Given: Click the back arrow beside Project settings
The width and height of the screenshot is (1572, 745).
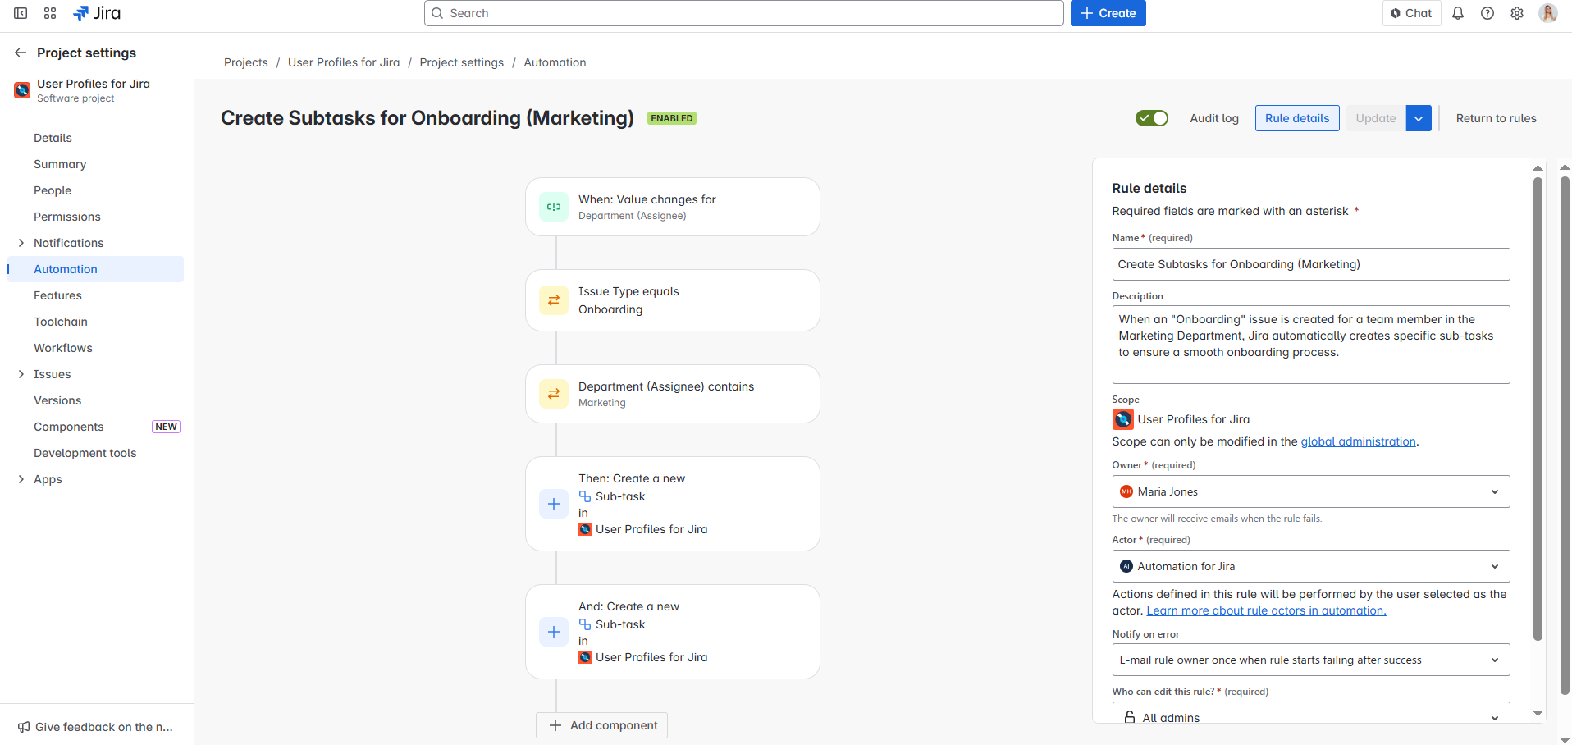Looking at the screenshot, I should pos(21,53).
